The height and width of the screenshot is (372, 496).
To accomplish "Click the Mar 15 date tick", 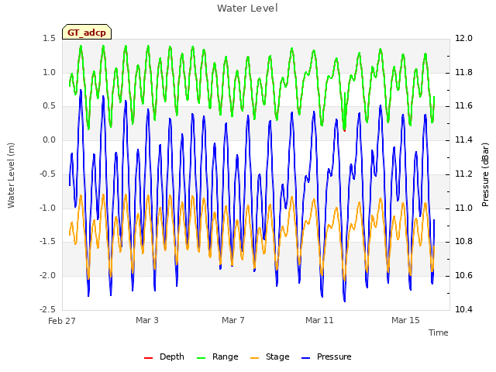I will [x=405, y=320].
